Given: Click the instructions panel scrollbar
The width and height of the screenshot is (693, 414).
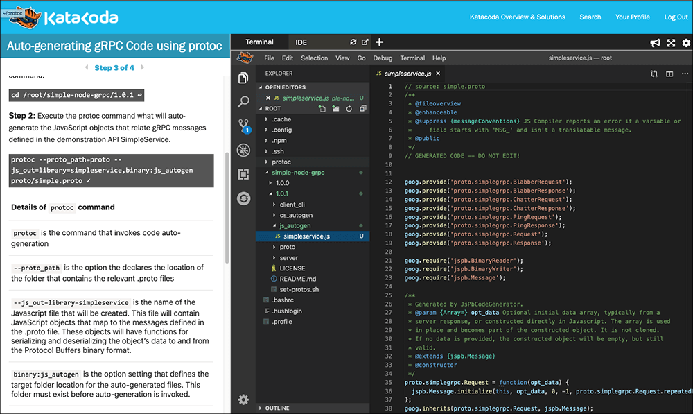Looking at the screenshot, I should 227,208.
